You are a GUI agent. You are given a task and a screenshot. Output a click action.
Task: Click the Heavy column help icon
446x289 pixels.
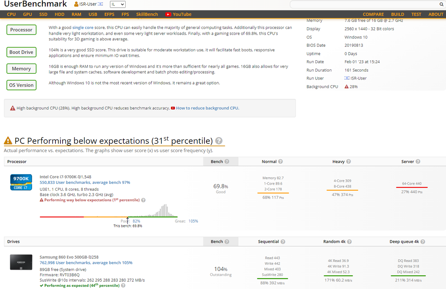click(349, 161)
